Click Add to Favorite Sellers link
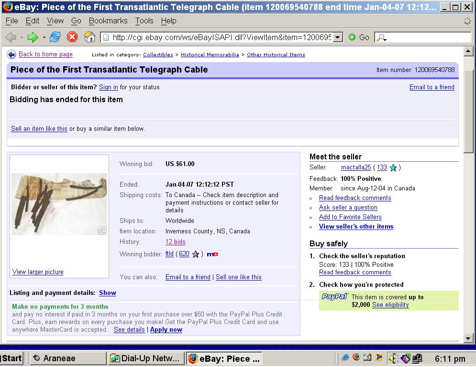 [350, 217]
